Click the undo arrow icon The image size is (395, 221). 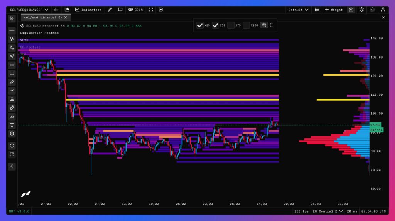tap(12, 146)
